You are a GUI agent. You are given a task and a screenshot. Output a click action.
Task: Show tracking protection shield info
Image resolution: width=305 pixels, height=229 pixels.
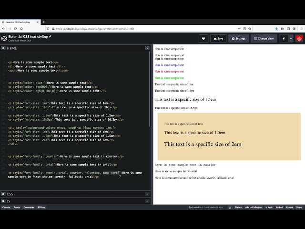48,29
